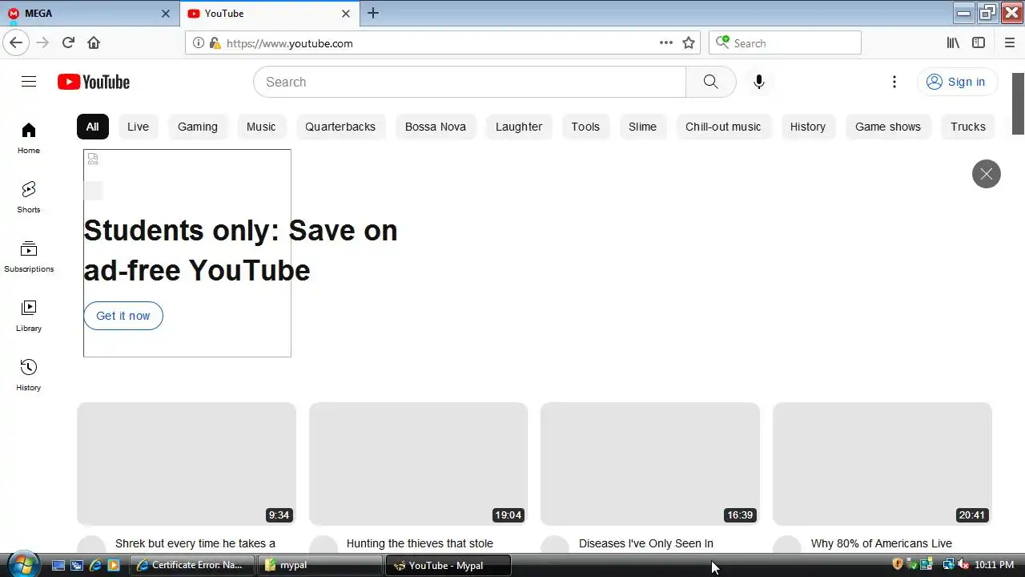
Task: Select the Music filter chip
Action: (261, 127)
